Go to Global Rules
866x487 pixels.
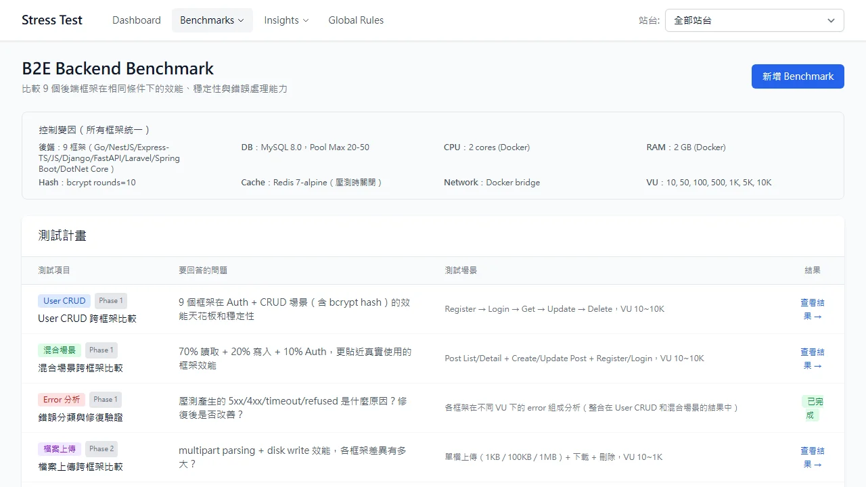[356, 20]
